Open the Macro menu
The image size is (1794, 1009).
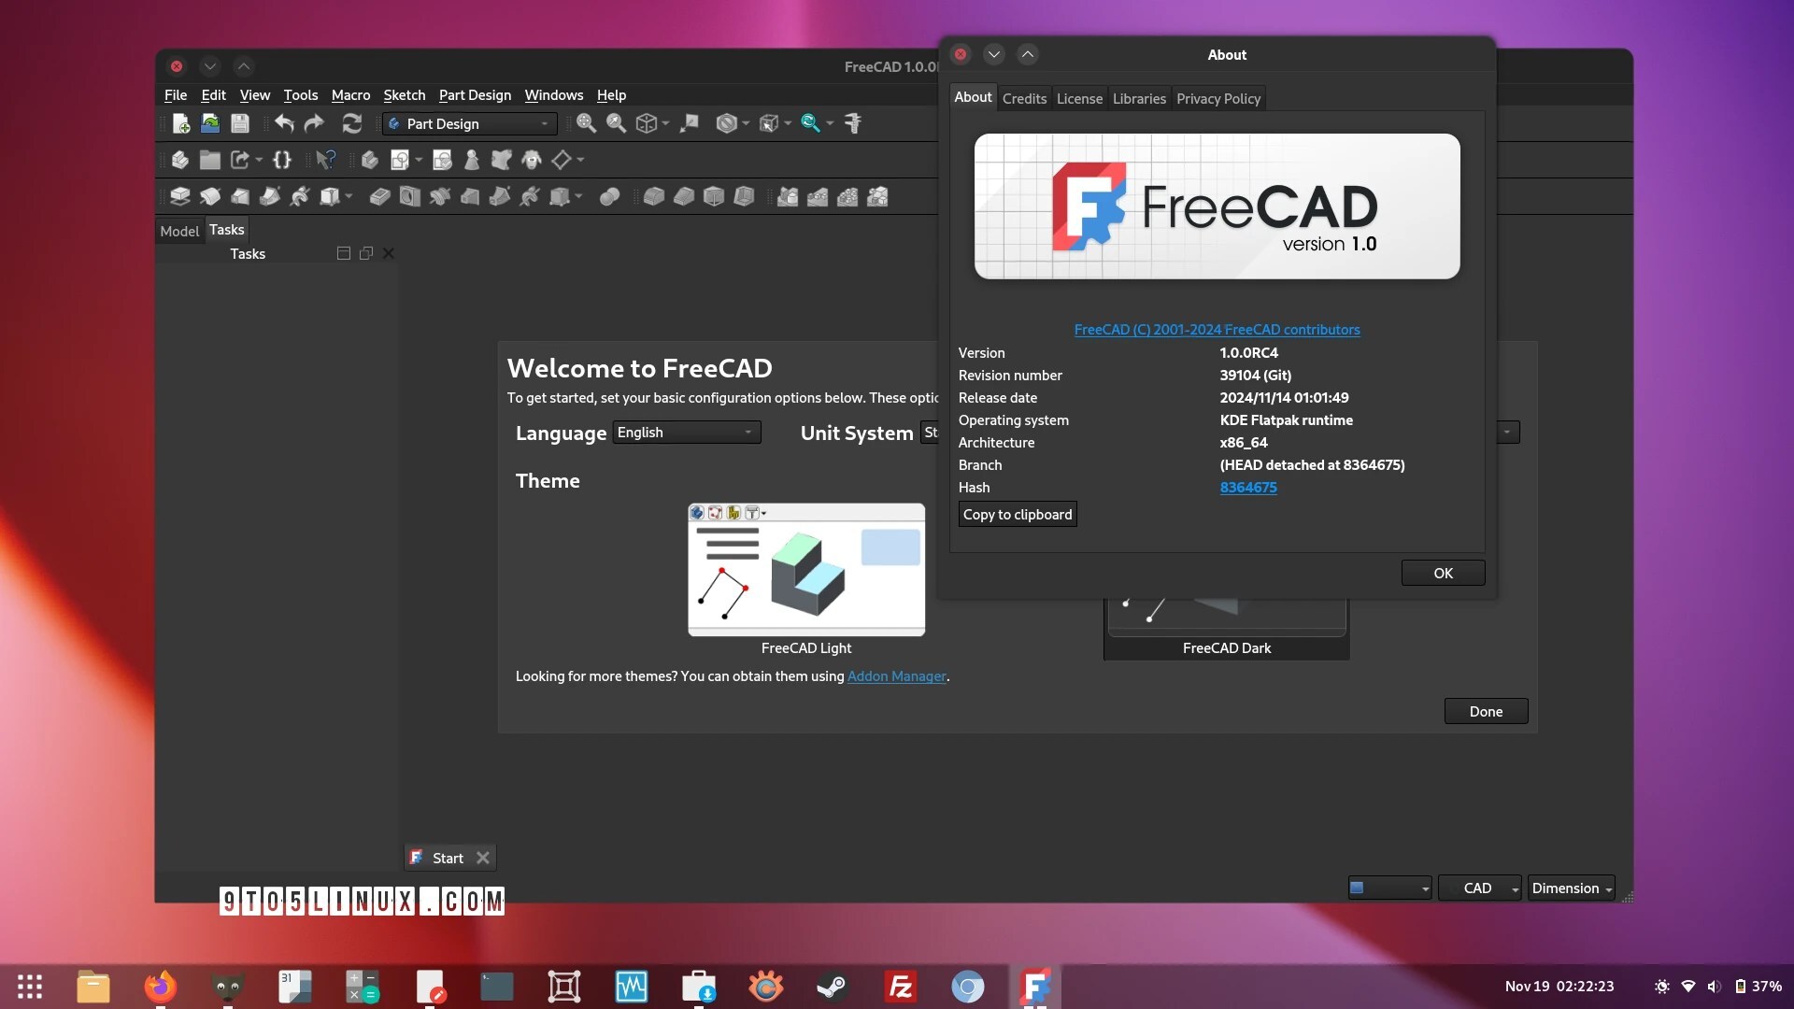click(350, 95)
